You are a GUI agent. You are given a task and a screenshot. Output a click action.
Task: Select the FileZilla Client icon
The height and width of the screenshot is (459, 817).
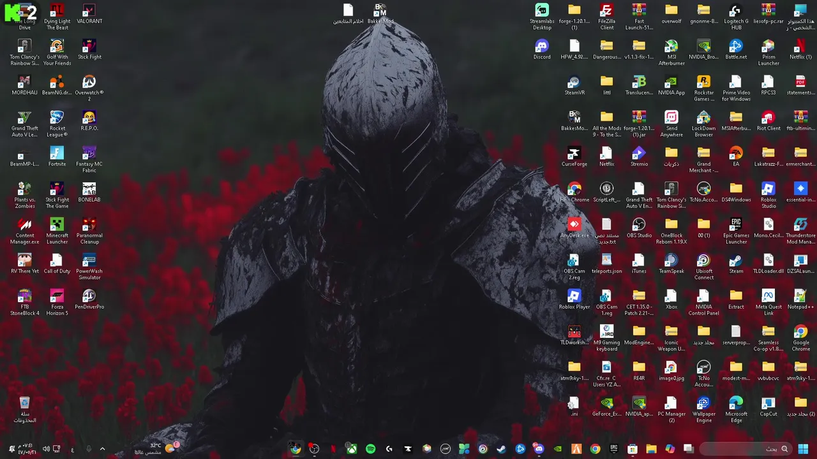606,17
